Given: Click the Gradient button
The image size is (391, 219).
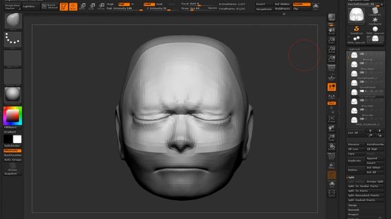Looking at the screenshot, I should click(x=12, y=132).
